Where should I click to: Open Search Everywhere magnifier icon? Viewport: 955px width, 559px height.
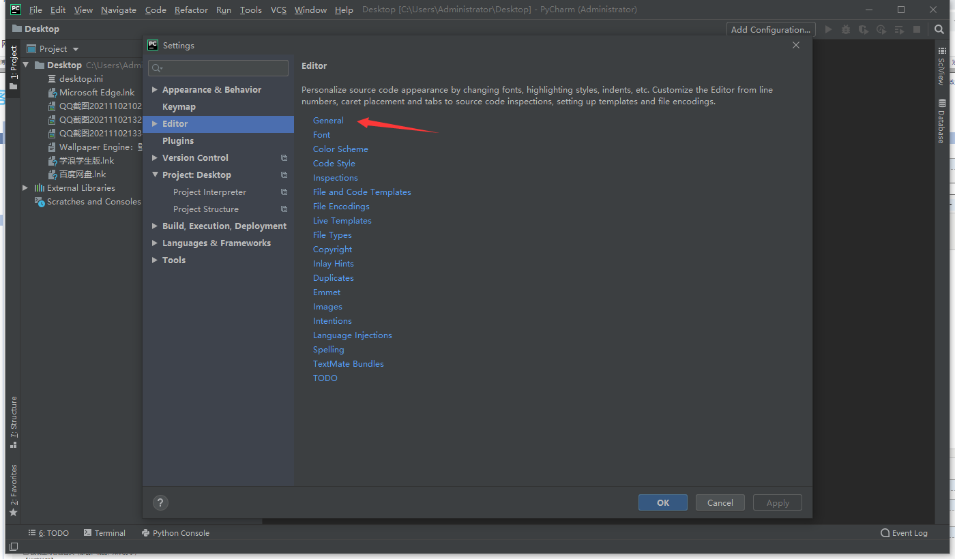(939, 29)
